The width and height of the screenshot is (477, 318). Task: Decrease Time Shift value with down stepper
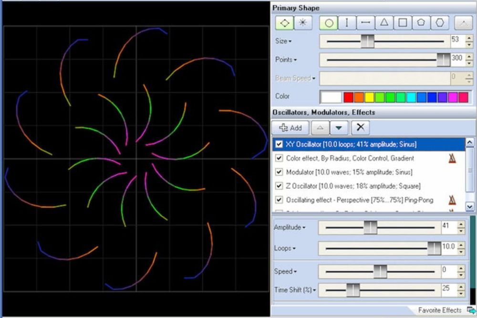tap(461, 293)
